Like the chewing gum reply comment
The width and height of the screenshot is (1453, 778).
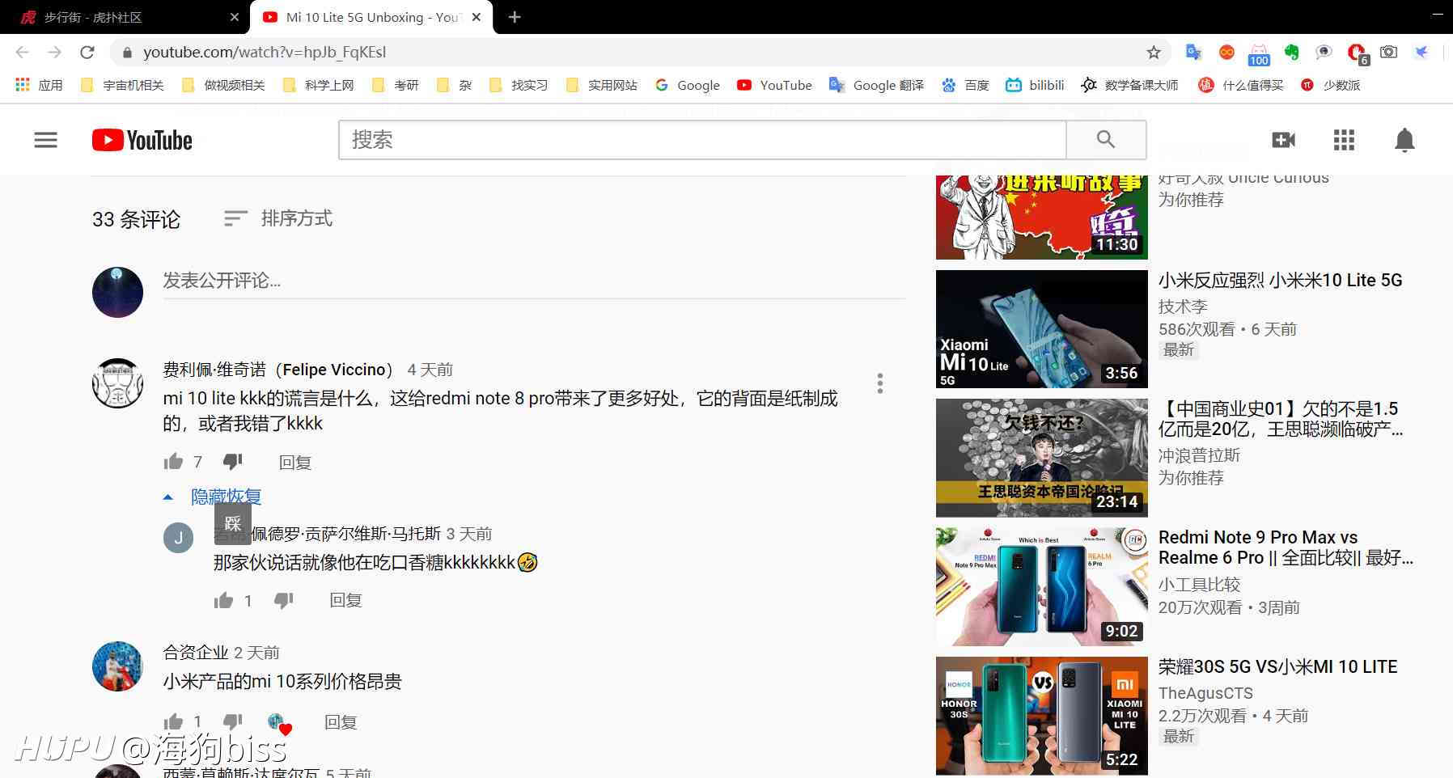click(223, 600)
